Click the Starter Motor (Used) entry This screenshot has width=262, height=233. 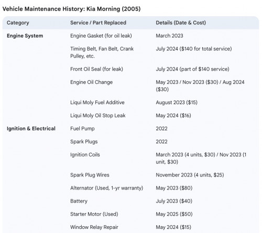pyautogui.click(x=94, y=214)
